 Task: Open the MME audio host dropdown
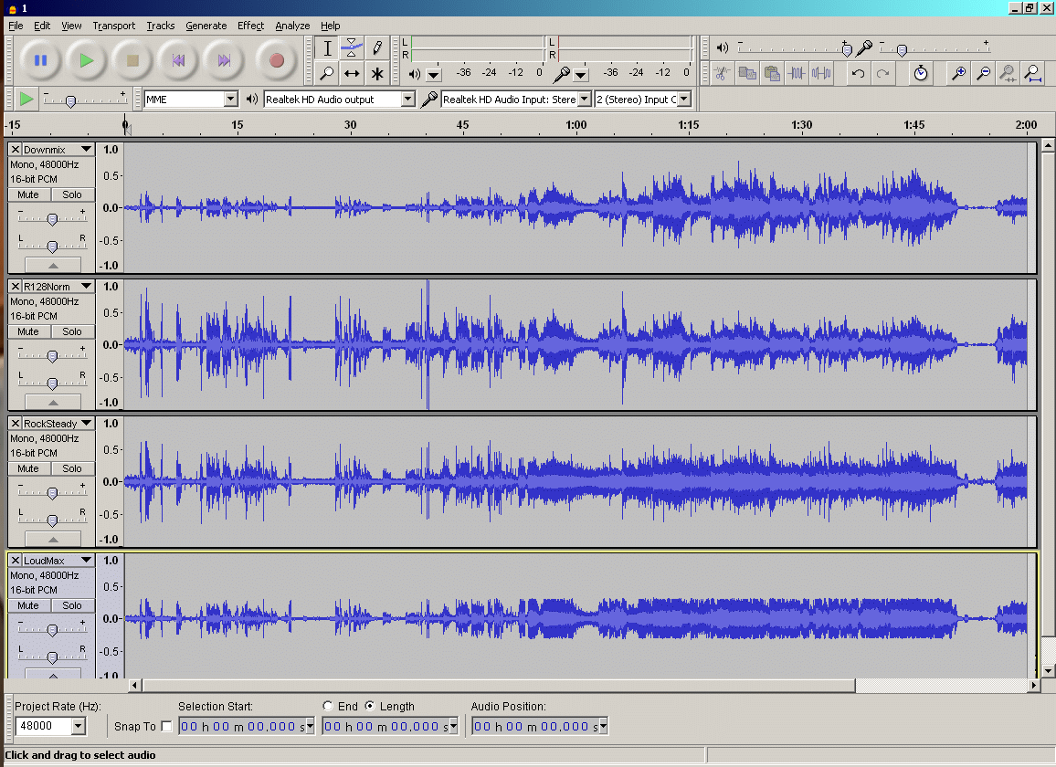(230, 99)
